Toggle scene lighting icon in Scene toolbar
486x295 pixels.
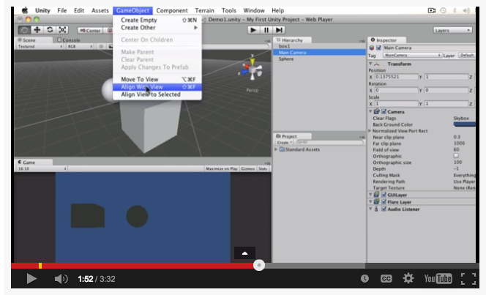pos(101,46)
